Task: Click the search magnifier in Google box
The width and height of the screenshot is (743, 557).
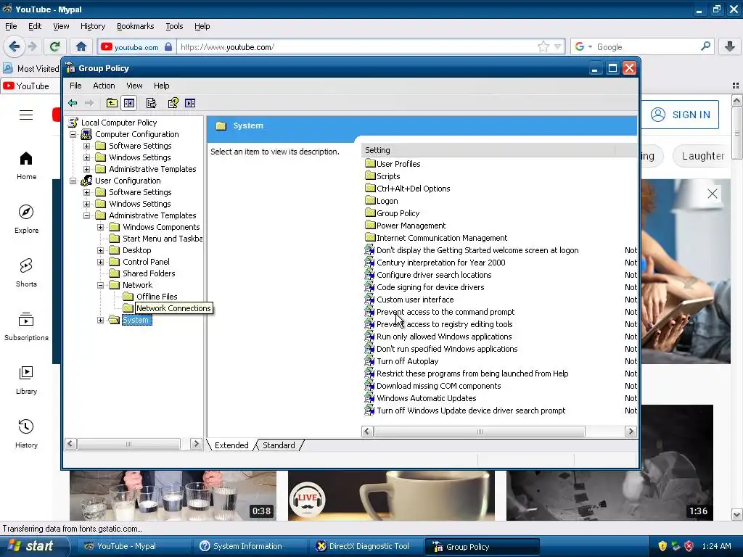Action: coord(705,46)
